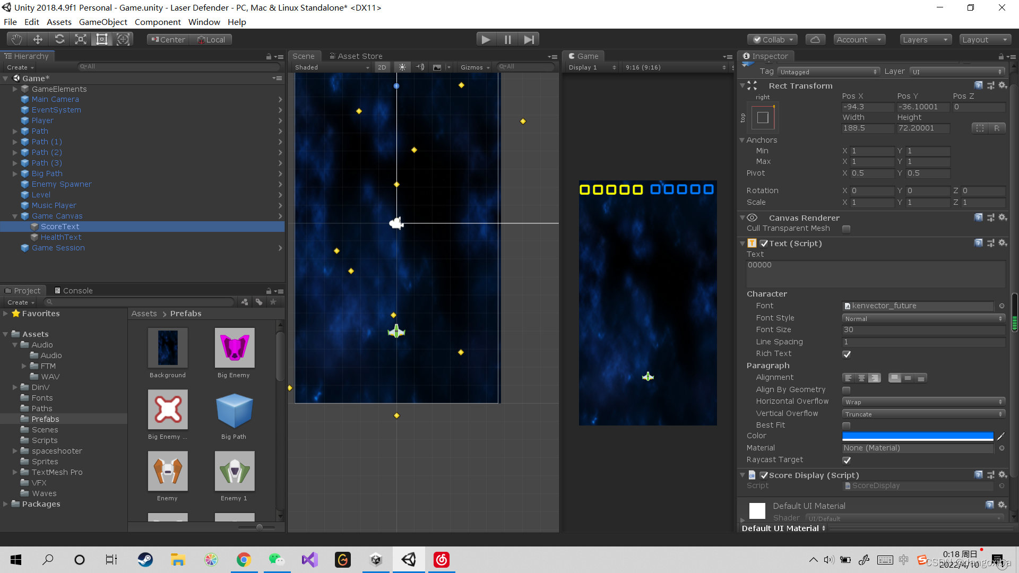Toggle scene lighting in the Scene view toolbar
The height and width of the screenshot is (573, 1019).
coord(402,67)
